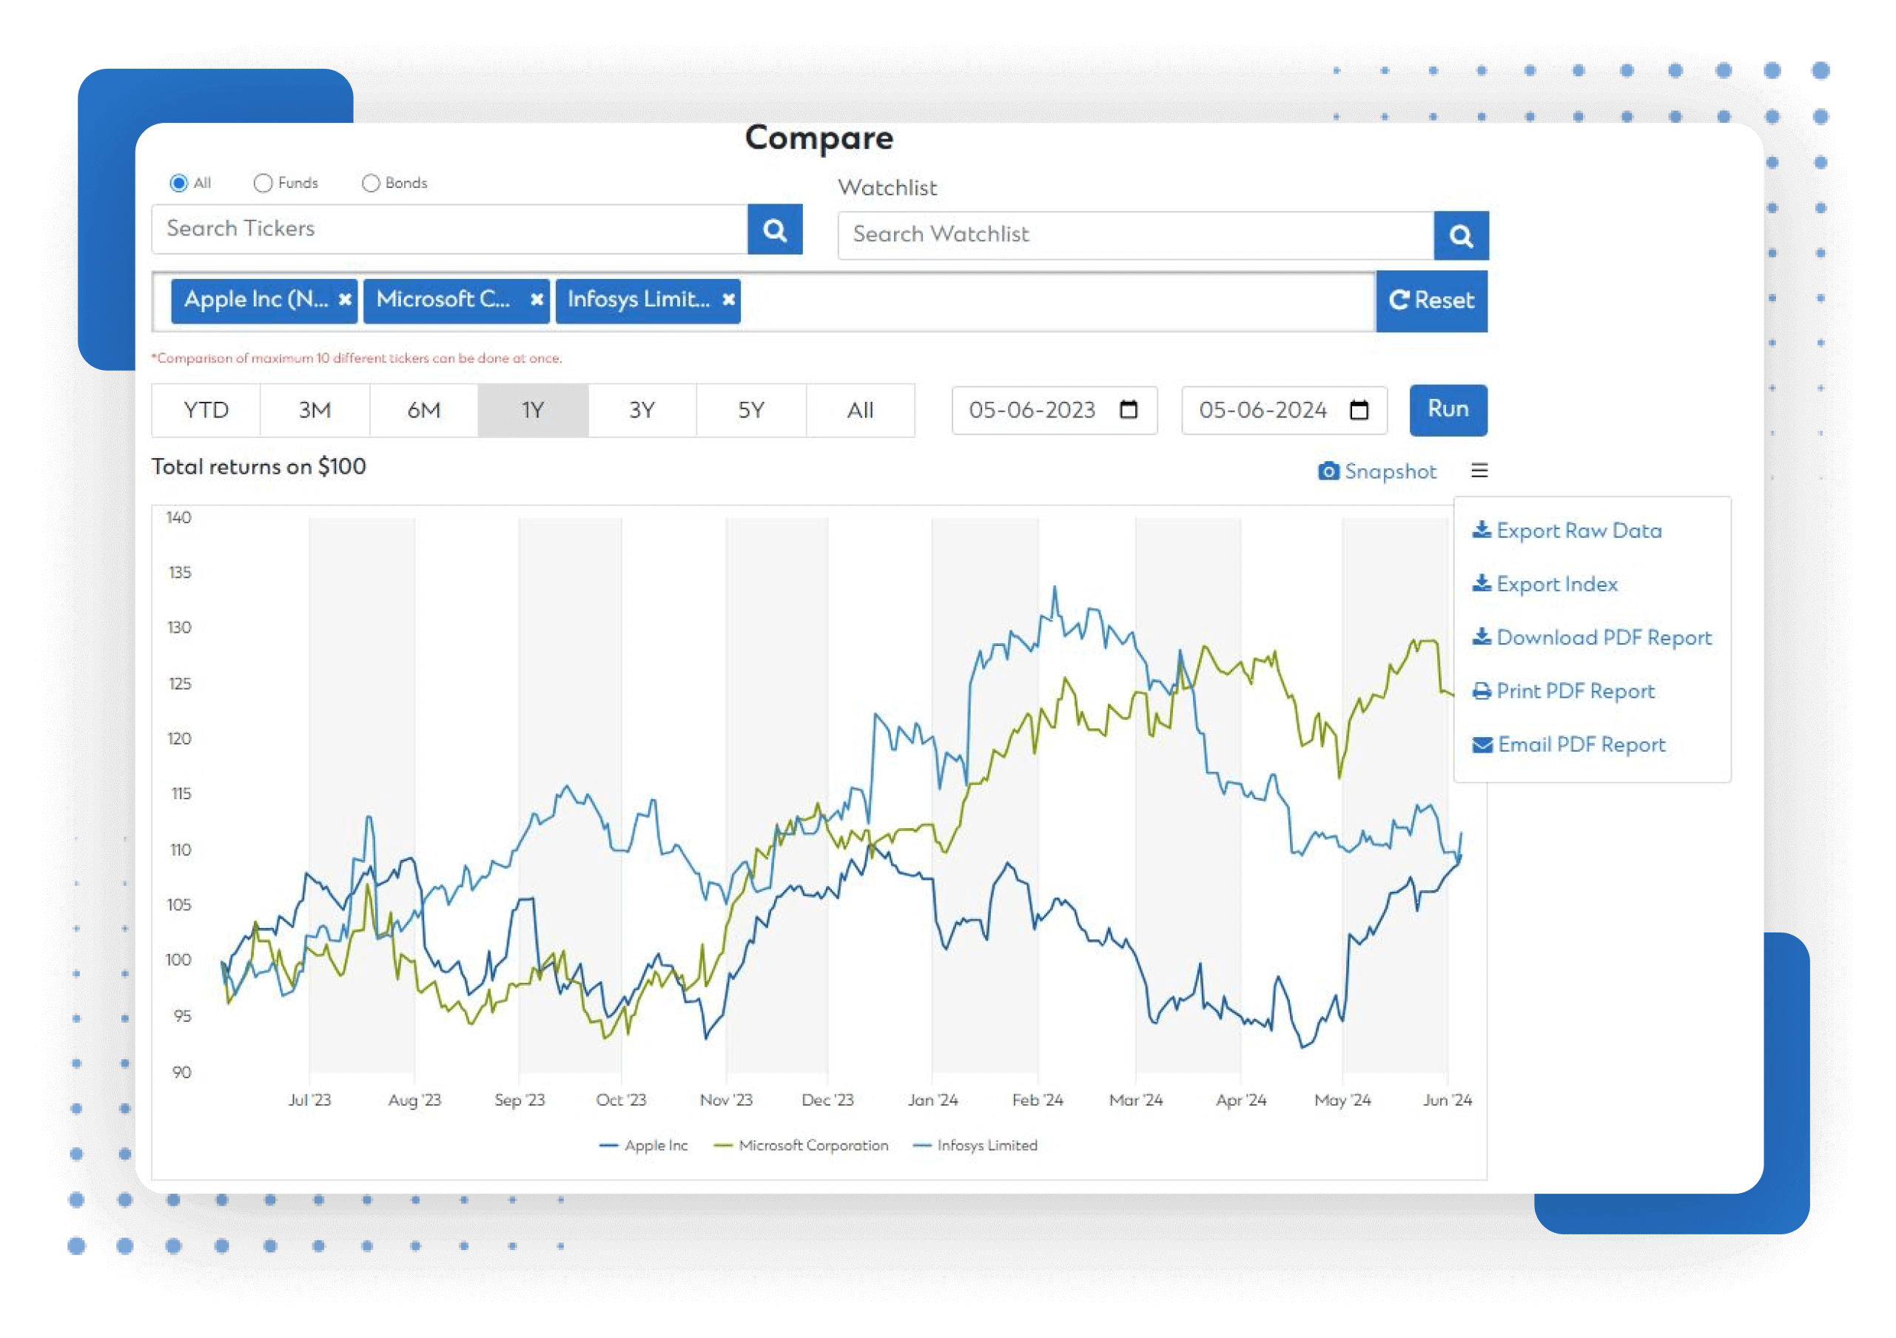The width and height of the screenshot is (1896, 1338).
Task: Click the 05-06-2023 start date field
Action: (1054, 410)
